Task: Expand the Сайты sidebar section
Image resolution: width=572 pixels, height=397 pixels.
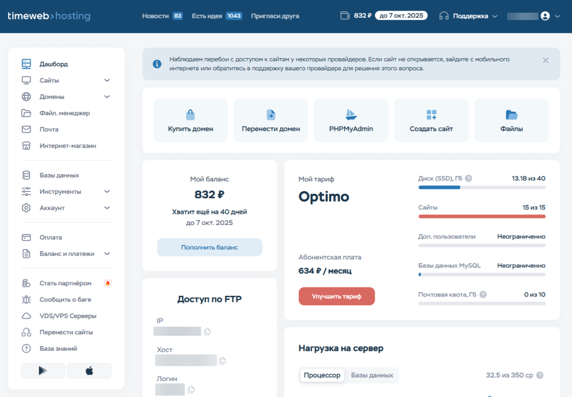Action: click(107, 80)
